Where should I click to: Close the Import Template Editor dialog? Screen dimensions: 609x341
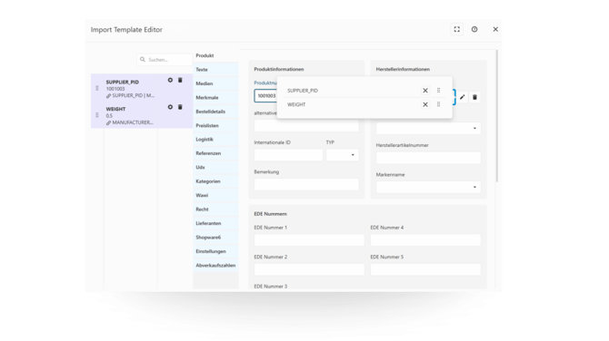pyautogui.click(x=495, y=29)
